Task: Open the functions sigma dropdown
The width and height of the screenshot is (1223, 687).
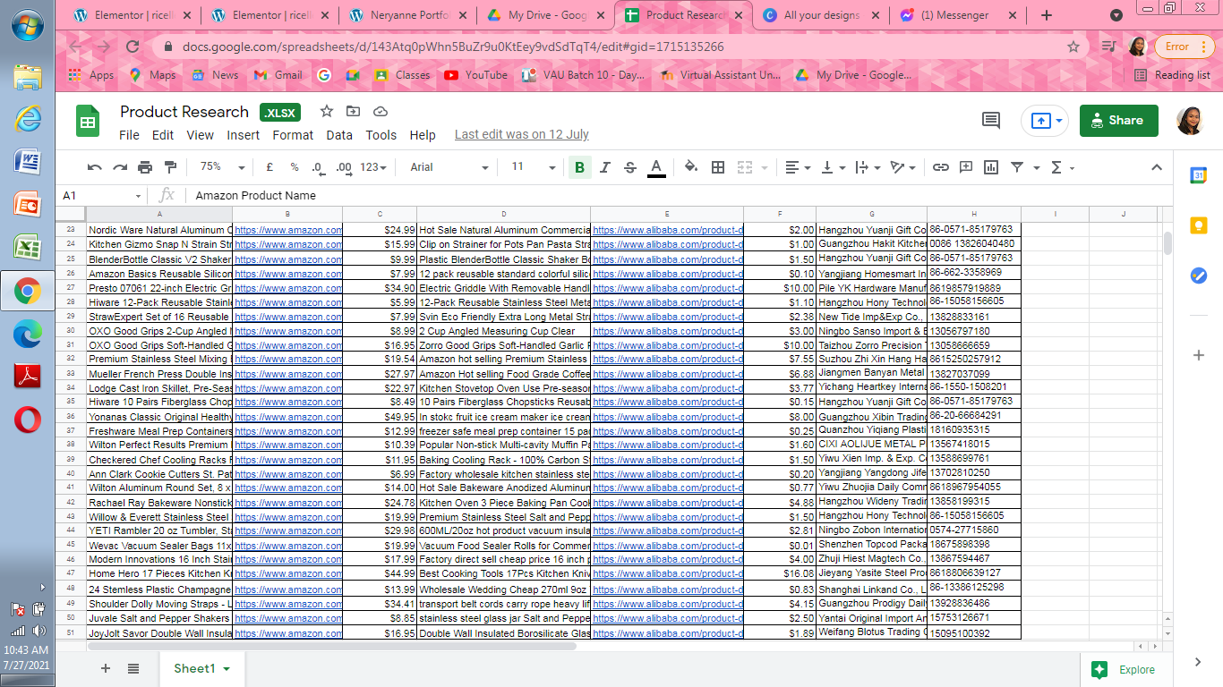Action: click(x=1061, y=167)
